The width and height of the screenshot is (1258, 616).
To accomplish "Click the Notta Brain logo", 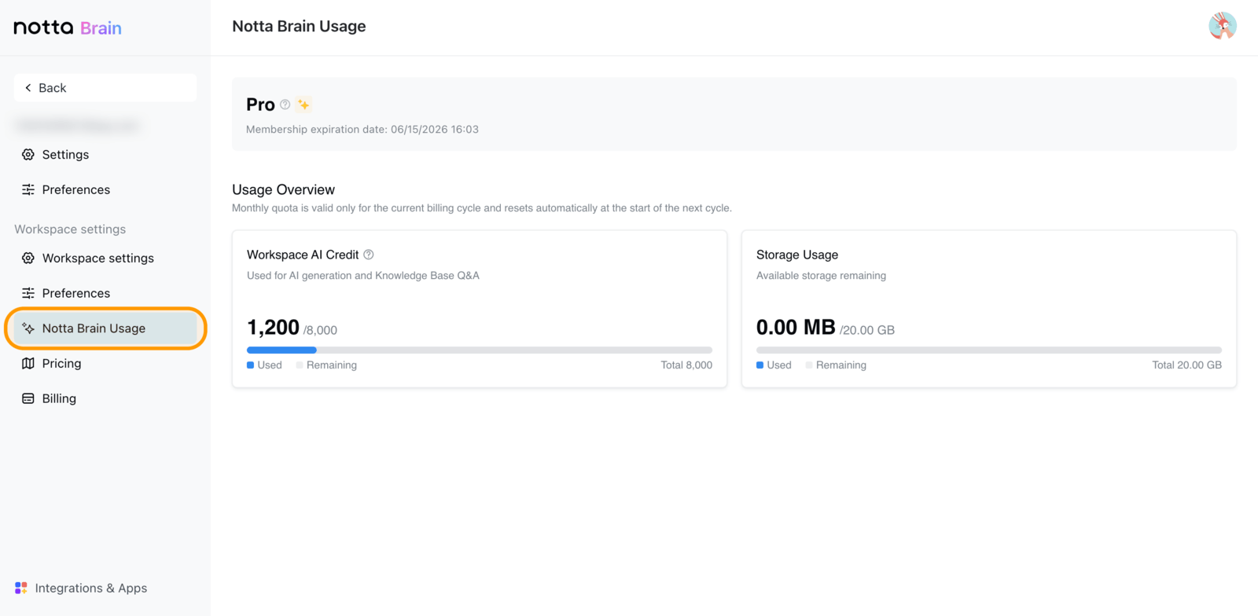I will [x=68, y=27].
